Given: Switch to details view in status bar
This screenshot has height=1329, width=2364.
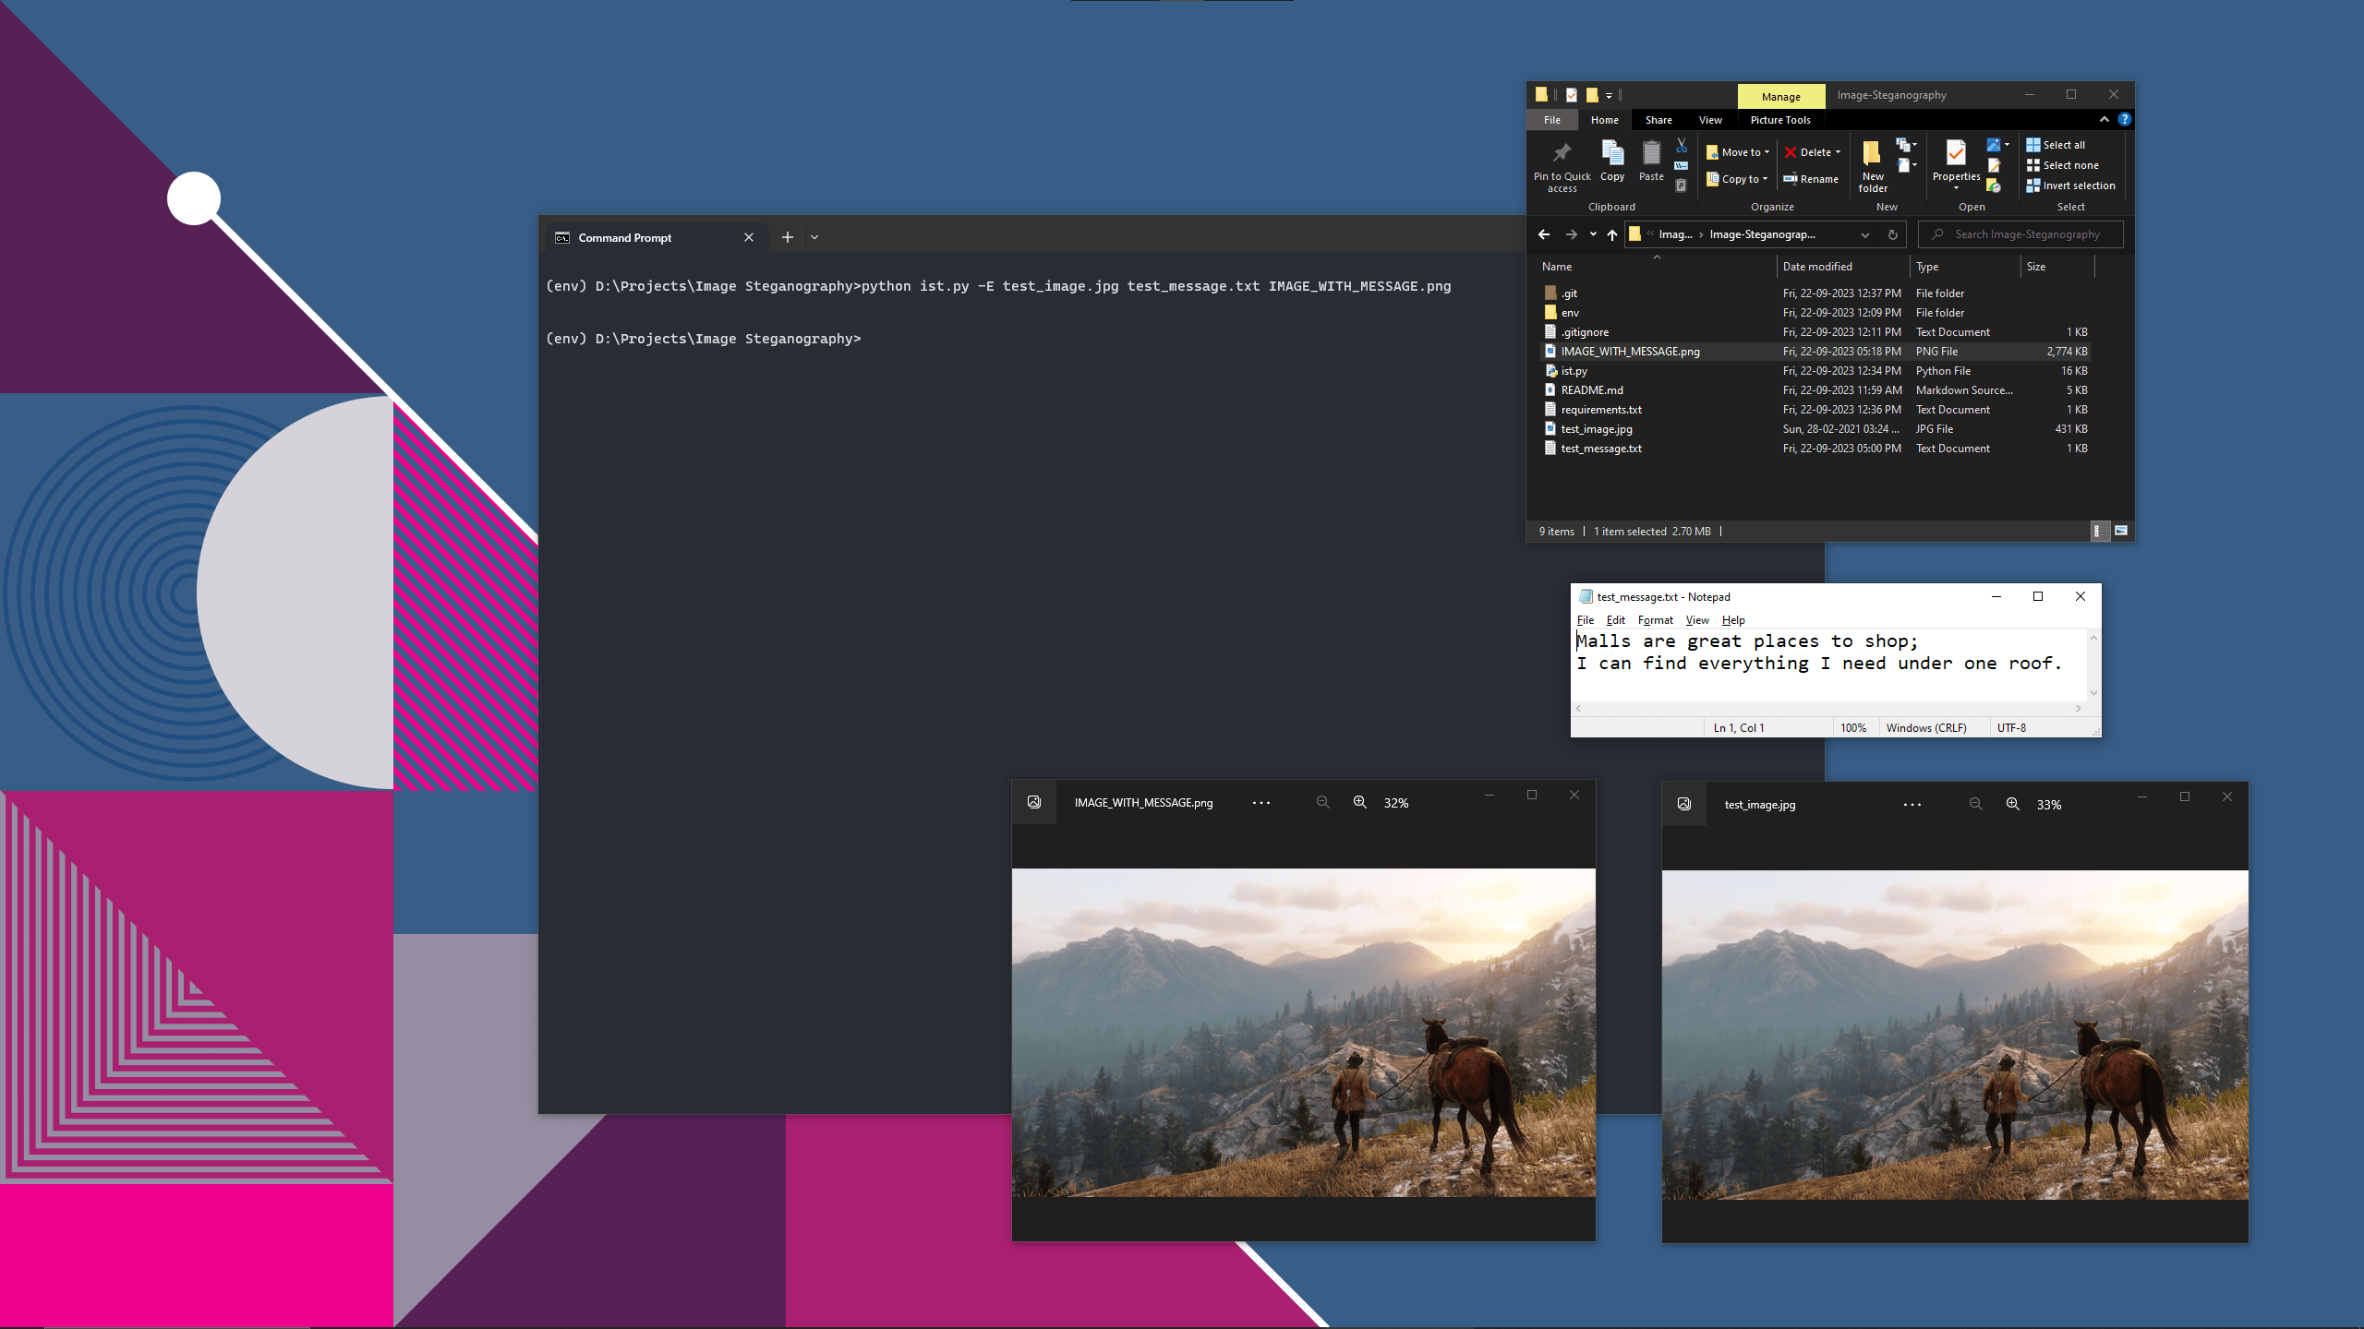Looking at the screenshot, I should click(x=2097, y=531).
